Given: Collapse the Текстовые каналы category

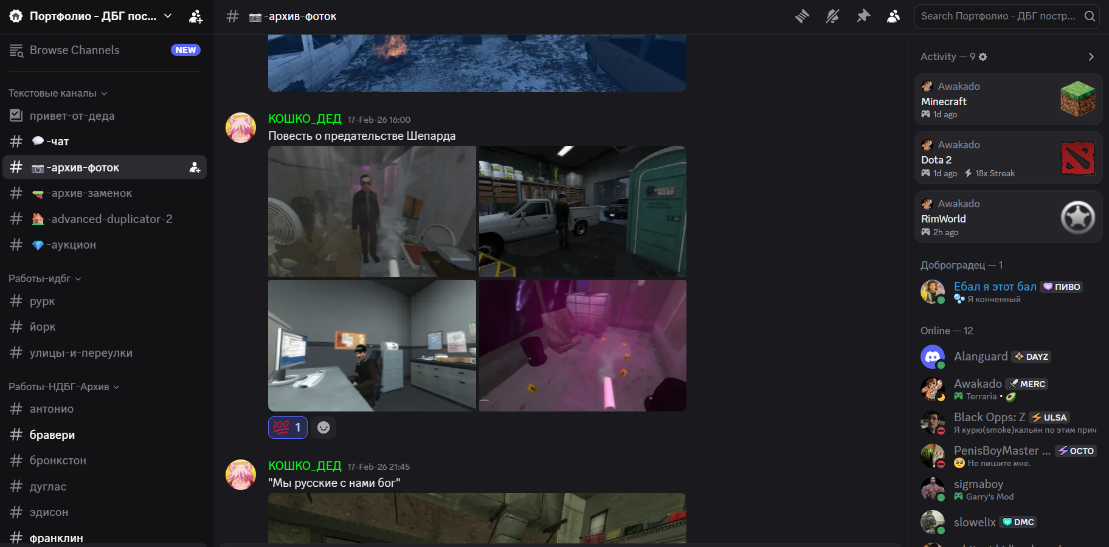Looking at the screenshot, I should (x=58, y=93).
